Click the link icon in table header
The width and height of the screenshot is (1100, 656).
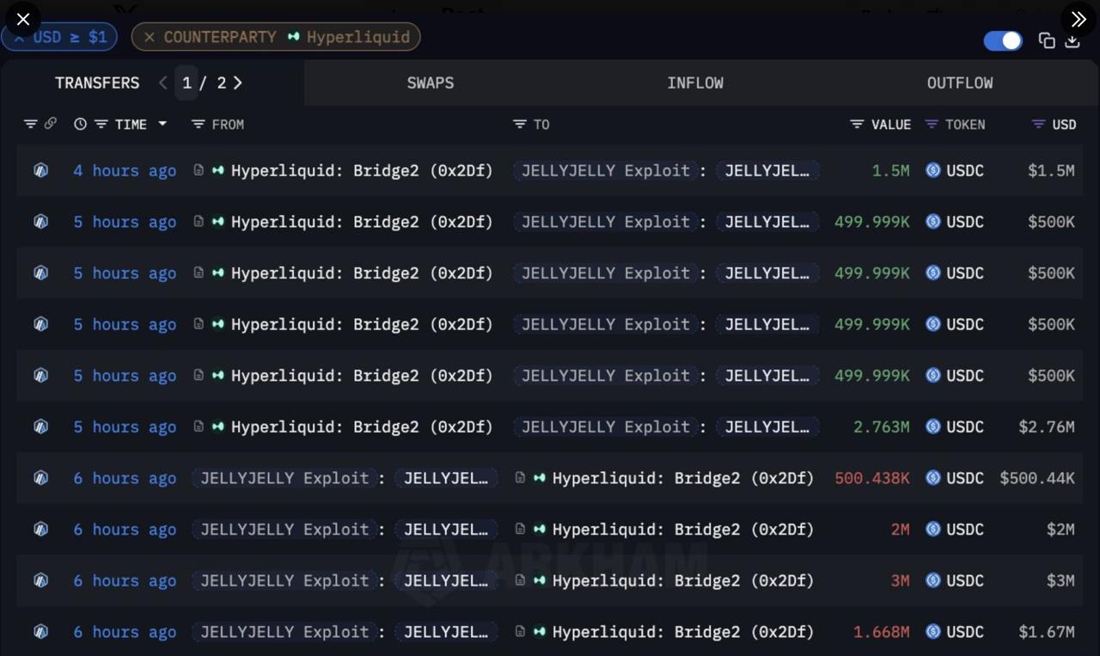point(50,124)
